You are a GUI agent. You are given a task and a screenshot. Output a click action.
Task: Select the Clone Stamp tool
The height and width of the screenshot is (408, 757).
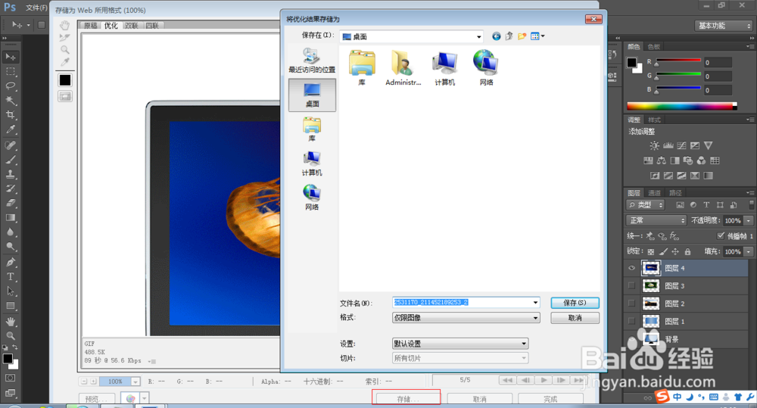(10, 174)
